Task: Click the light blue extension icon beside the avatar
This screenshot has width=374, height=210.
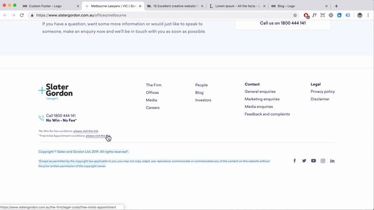Action: click(x=348, y=15)
